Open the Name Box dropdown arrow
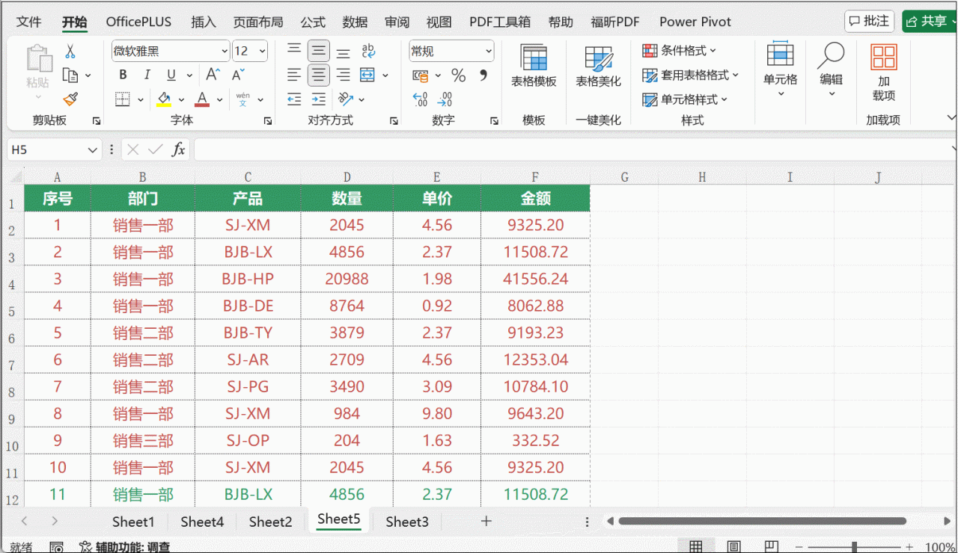Screen dimensions: 958x553 (x=93, y=149)
